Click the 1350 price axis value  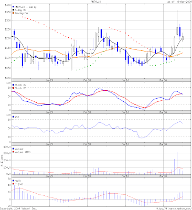coord(8,12)
